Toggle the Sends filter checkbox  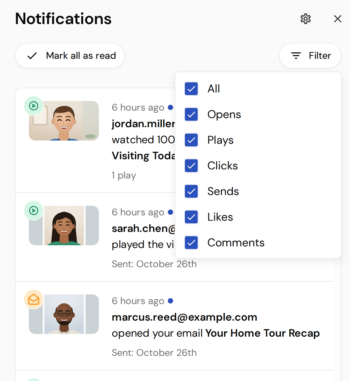(x=191, y=191)
